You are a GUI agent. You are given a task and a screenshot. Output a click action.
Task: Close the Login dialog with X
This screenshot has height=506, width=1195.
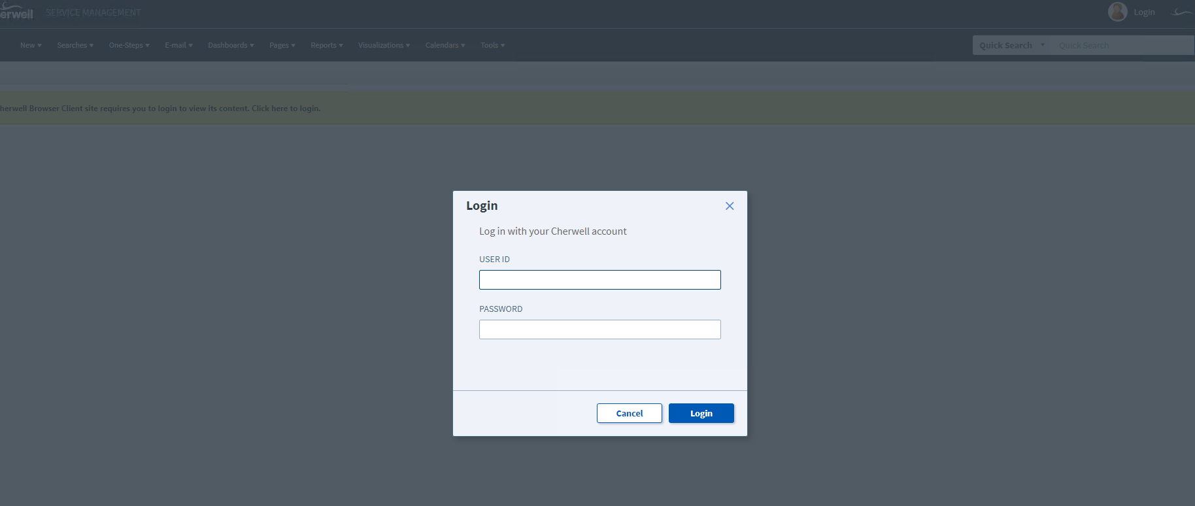coord(730,206)
